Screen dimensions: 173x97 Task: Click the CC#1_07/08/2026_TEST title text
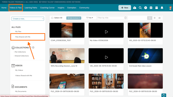pos(61,41)
